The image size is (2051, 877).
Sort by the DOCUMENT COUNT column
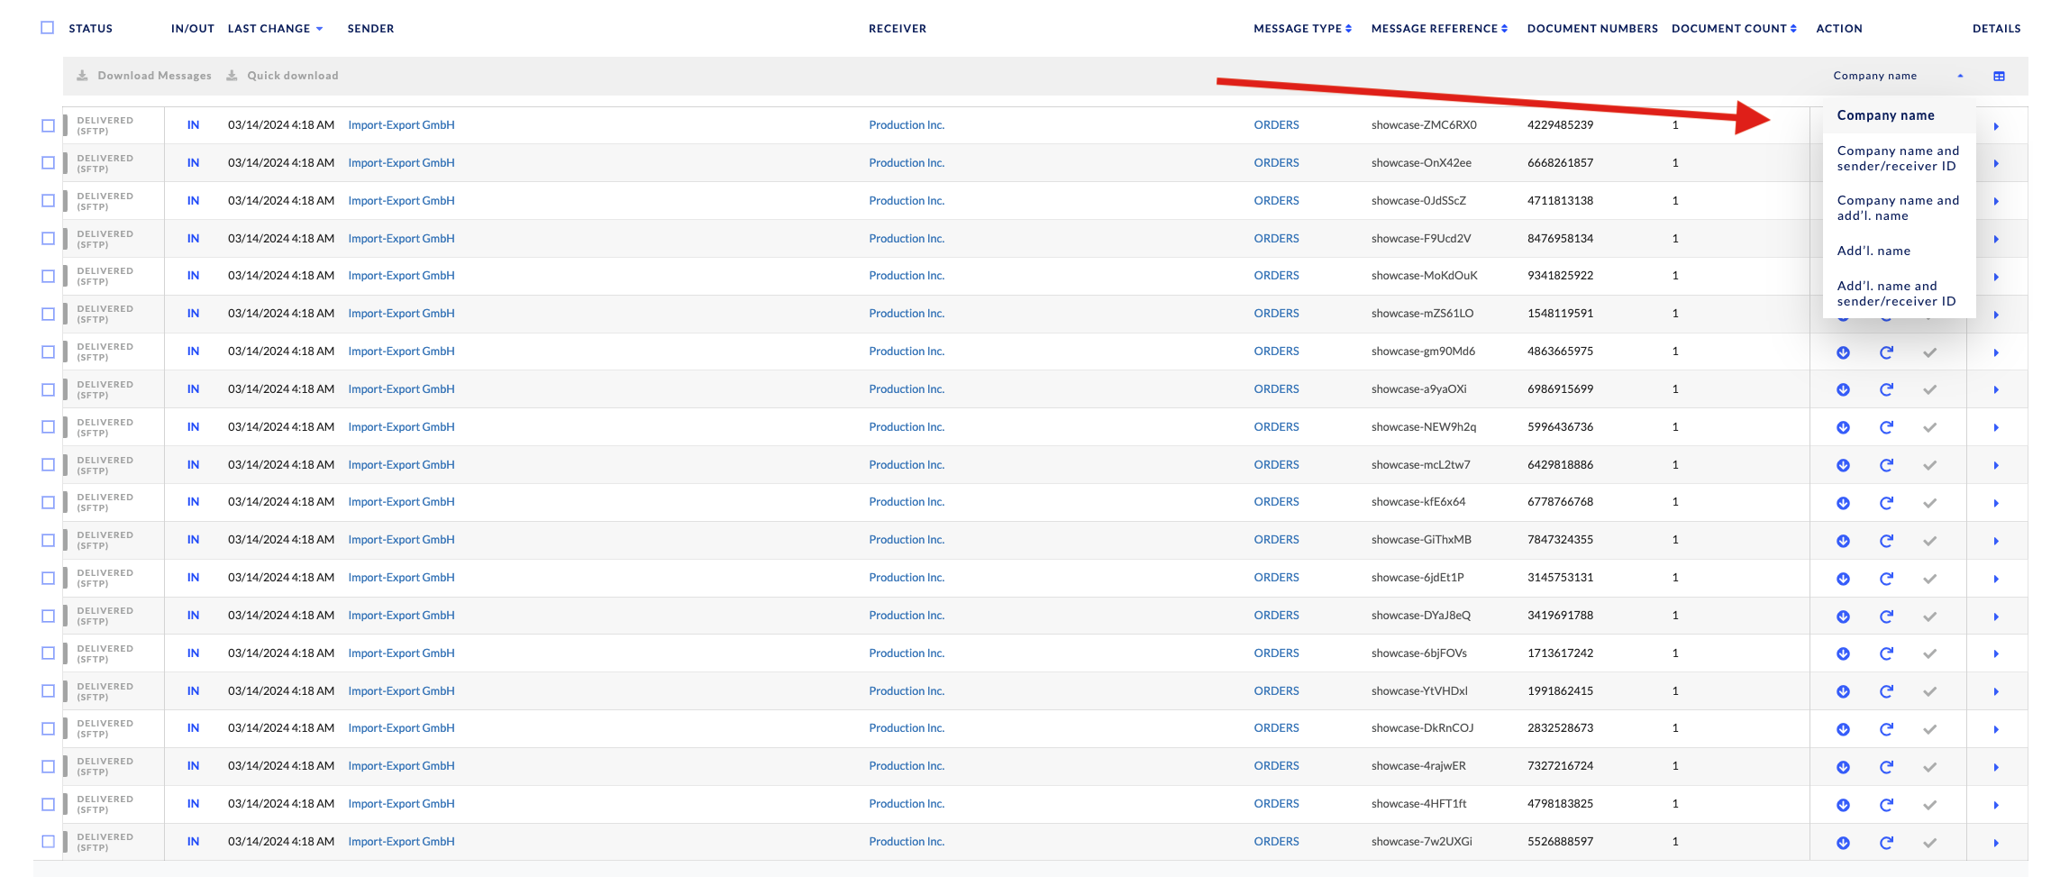[1734, 29]
